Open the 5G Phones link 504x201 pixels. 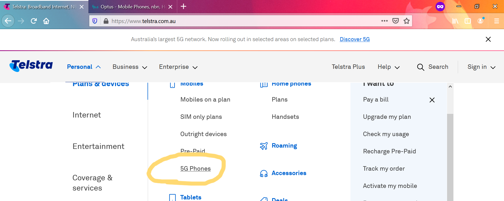pyautogui.click(x=196, y=169)
